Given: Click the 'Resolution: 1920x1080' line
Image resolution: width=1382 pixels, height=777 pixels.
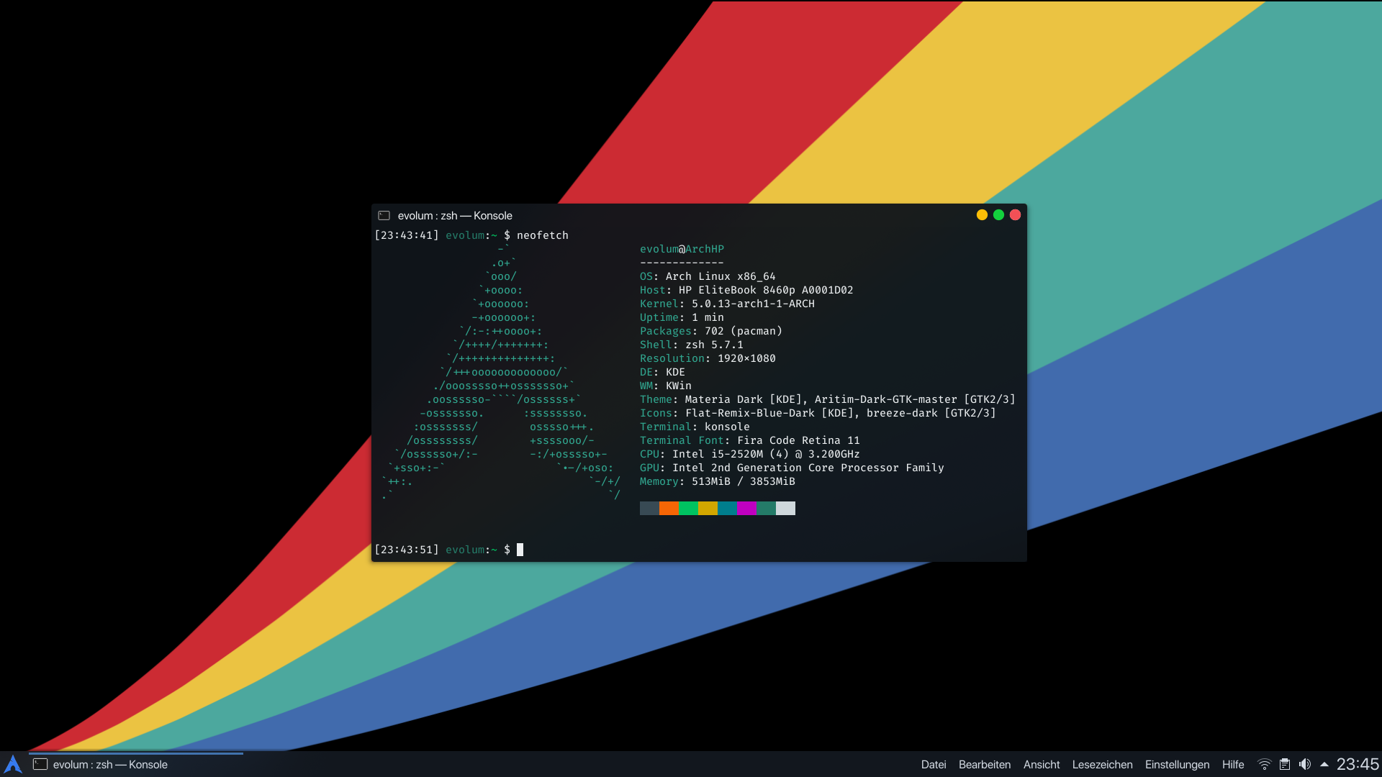Looking at the screenshot, I should click(x=708, y=358).
